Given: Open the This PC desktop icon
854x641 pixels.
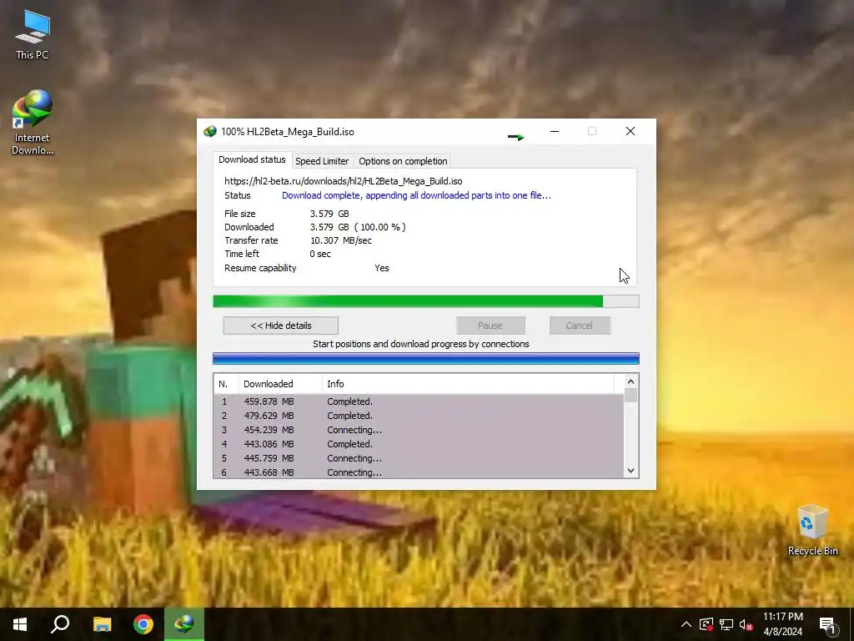Looking at the screenshot, I should (x=33, y=35).
